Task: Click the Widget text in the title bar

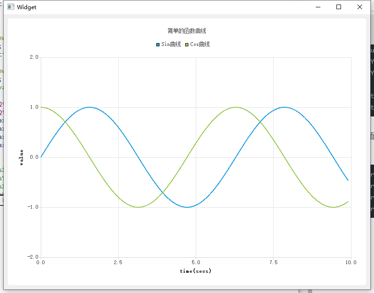Action: click(x=26, y=7)
